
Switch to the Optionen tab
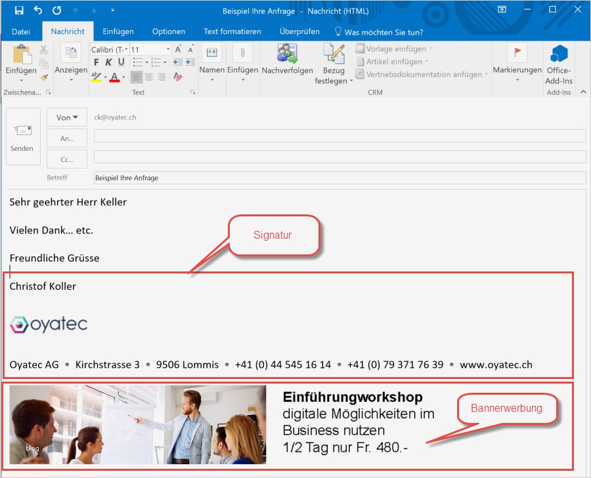169,31
